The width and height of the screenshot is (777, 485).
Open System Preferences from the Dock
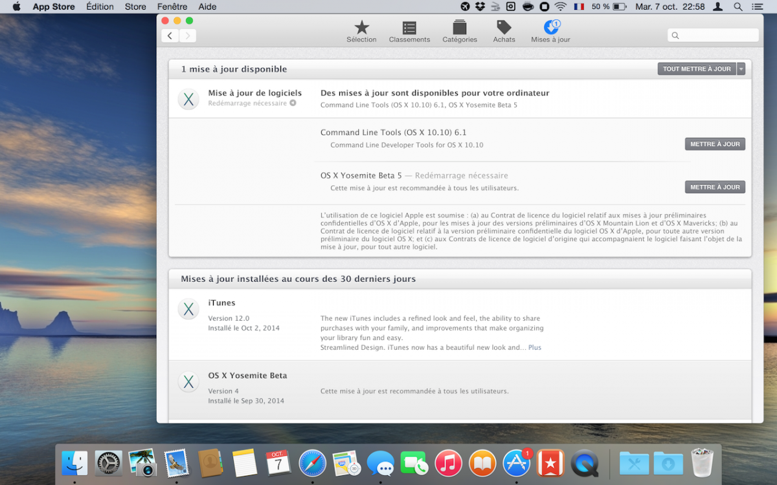pyautogui.click(x=109, y=463)
